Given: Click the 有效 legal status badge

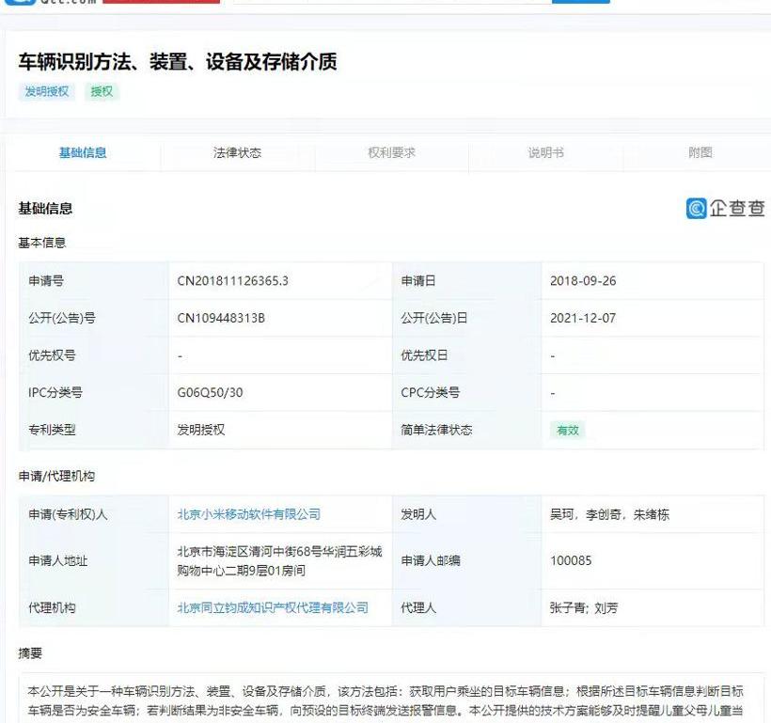Looking at the screenshot, I should [568, 431].
